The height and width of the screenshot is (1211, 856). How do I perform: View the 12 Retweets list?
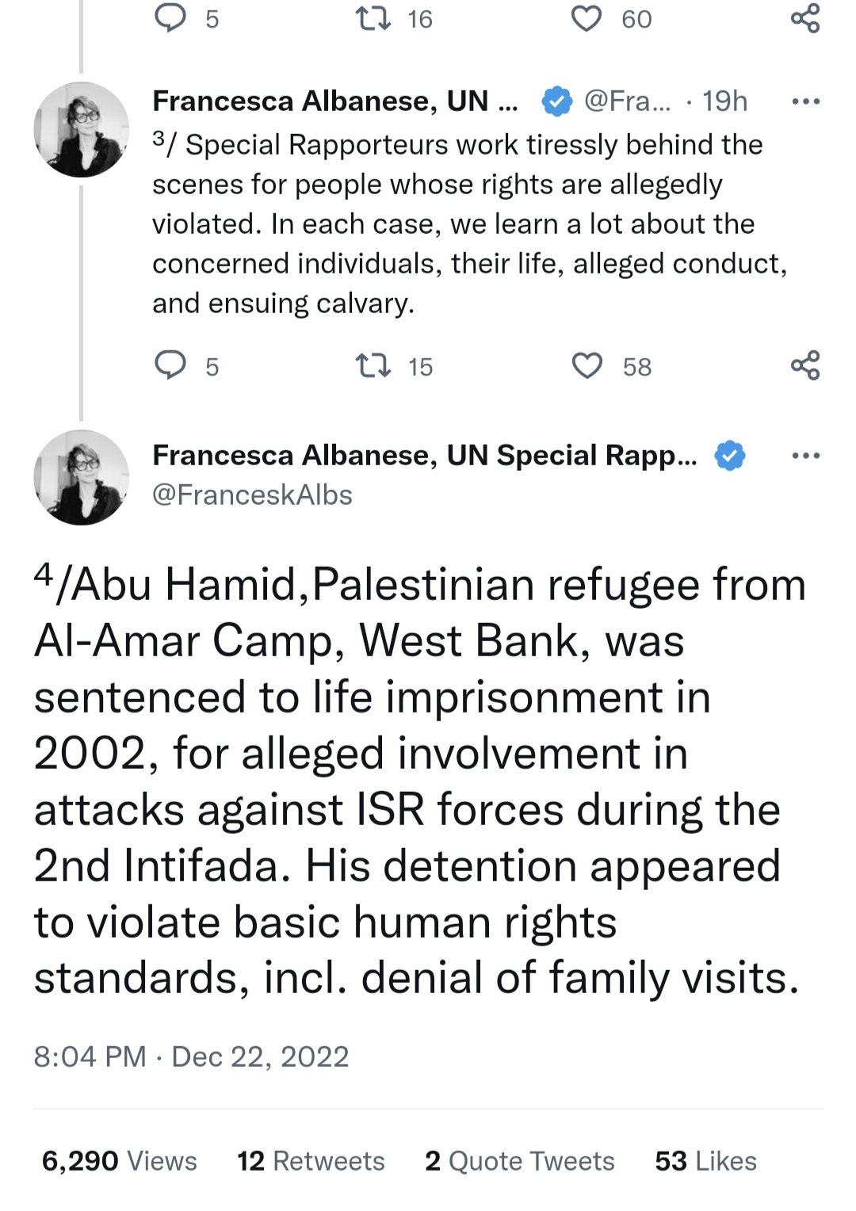pos(311,1161)
